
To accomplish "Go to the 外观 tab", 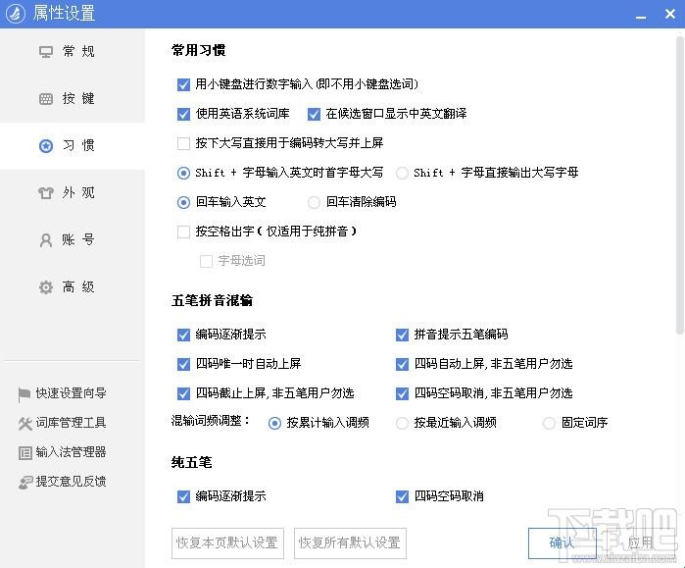I will tap(73, 193).
